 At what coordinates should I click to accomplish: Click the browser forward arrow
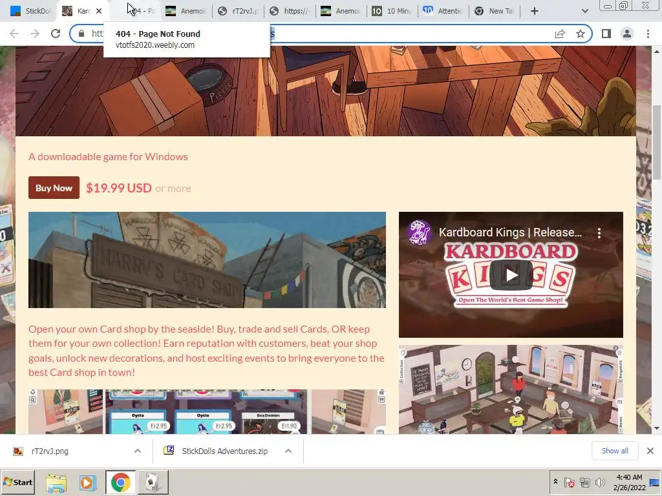tap(35, 34)
